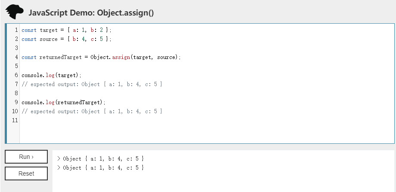Click line number 8 in the gutter
396x192 pixels.
16,93
